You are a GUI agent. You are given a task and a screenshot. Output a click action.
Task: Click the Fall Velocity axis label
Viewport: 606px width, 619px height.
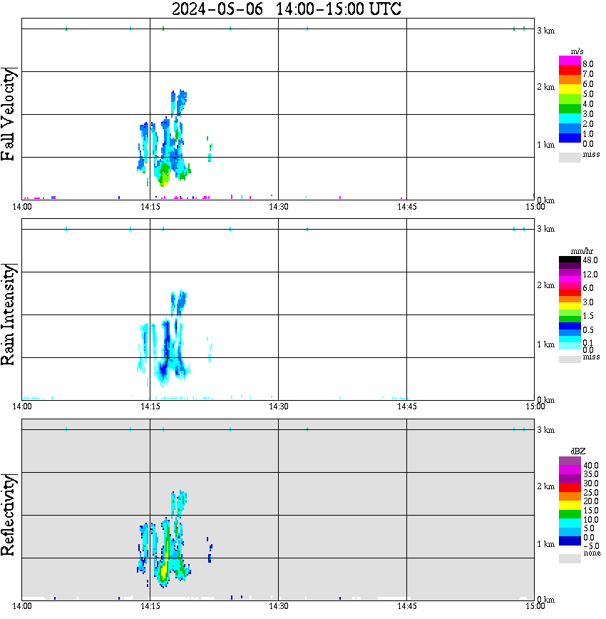8,114
